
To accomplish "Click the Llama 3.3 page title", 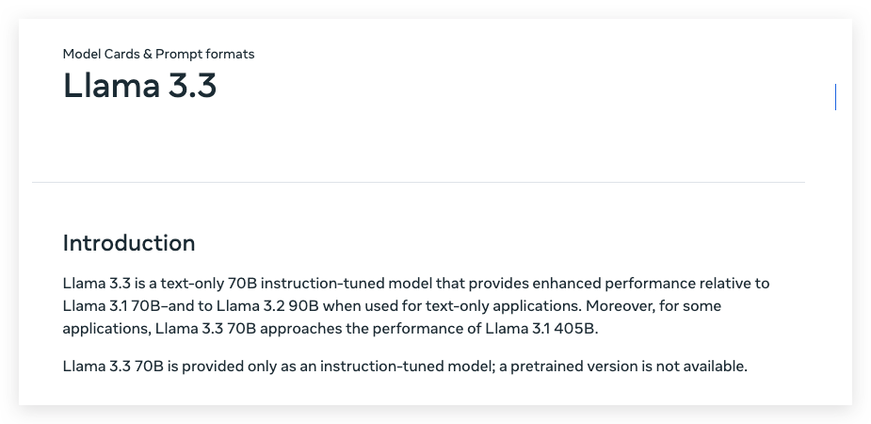I will tap(139, 86).
